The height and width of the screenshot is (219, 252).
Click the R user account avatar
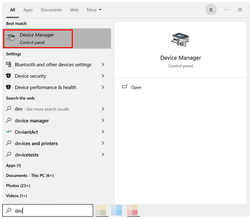[x=211, y=10]
